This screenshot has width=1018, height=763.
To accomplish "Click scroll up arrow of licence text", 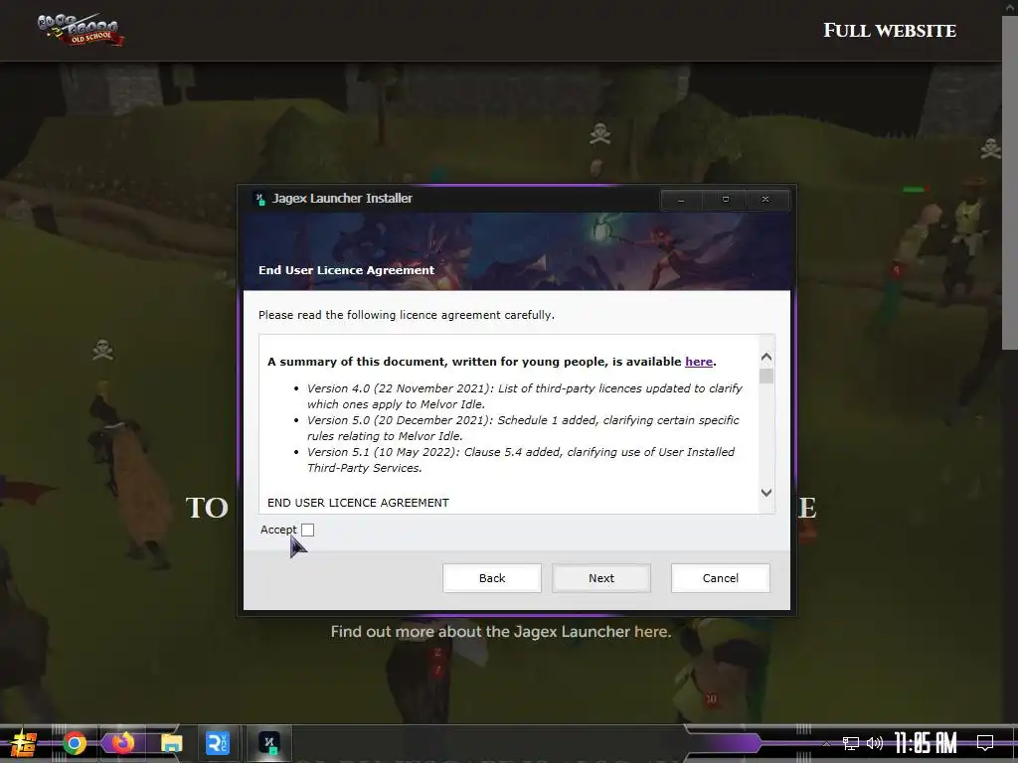I will point(766,357).
